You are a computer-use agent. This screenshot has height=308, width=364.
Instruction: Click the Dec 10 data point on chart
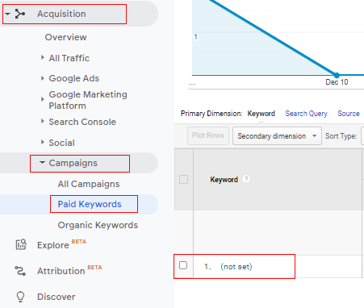click(x=337, y=75)
